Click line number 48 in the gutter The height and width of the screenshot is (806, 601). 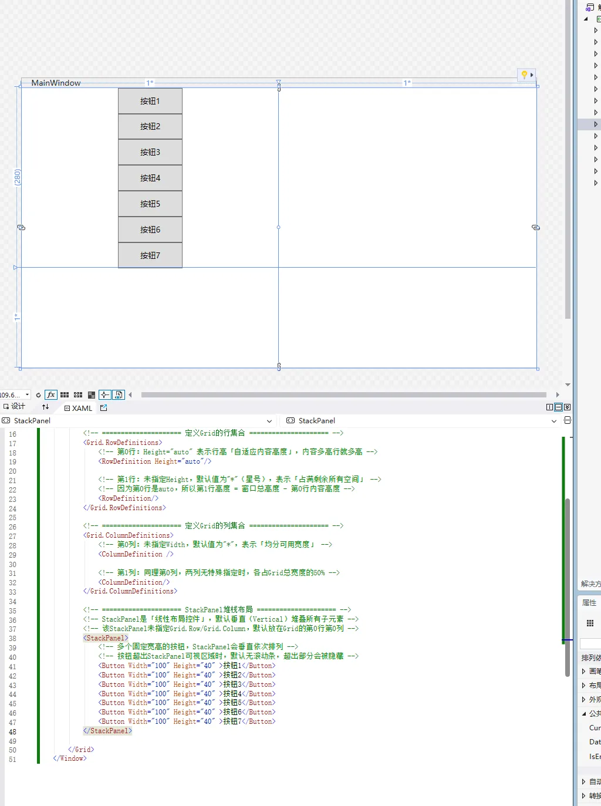(12, 732)
